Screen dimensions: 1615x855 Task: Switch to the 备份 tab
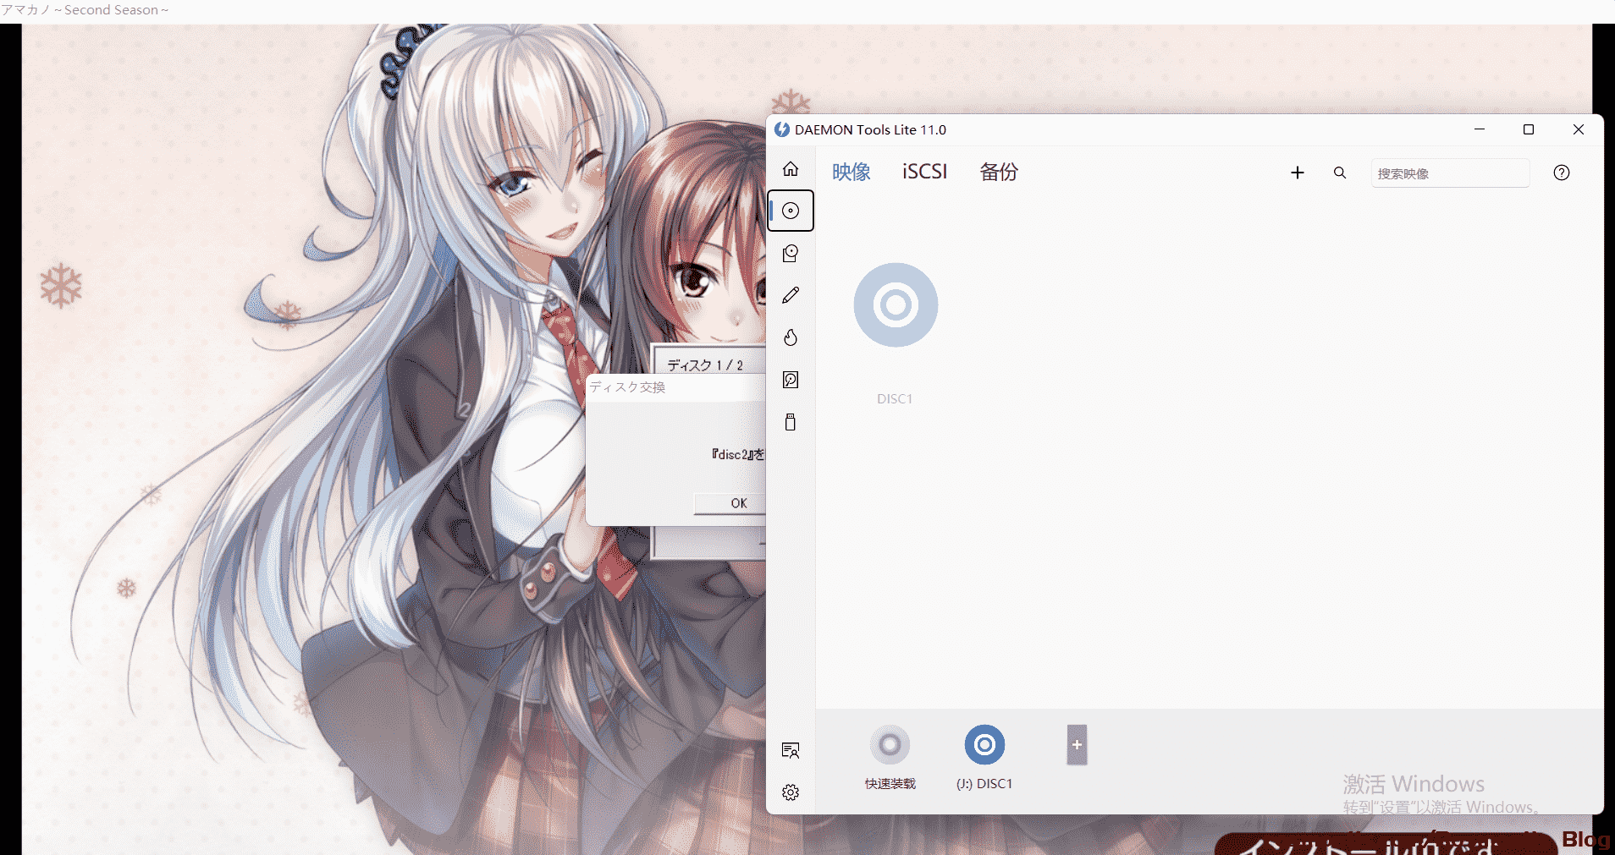(x=999, y=172)
